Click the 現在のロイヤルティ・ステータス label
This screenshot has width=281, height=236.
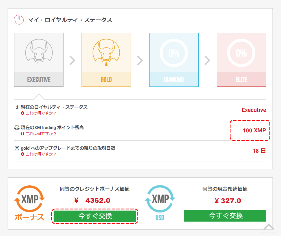[54, 107]
